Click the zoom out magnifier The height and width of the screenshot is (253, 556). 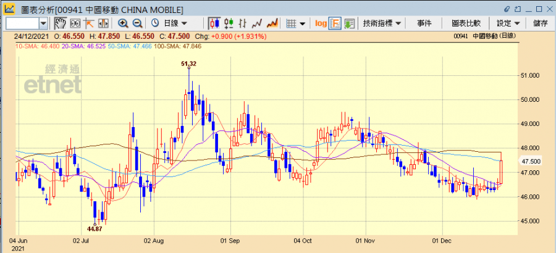137,23
